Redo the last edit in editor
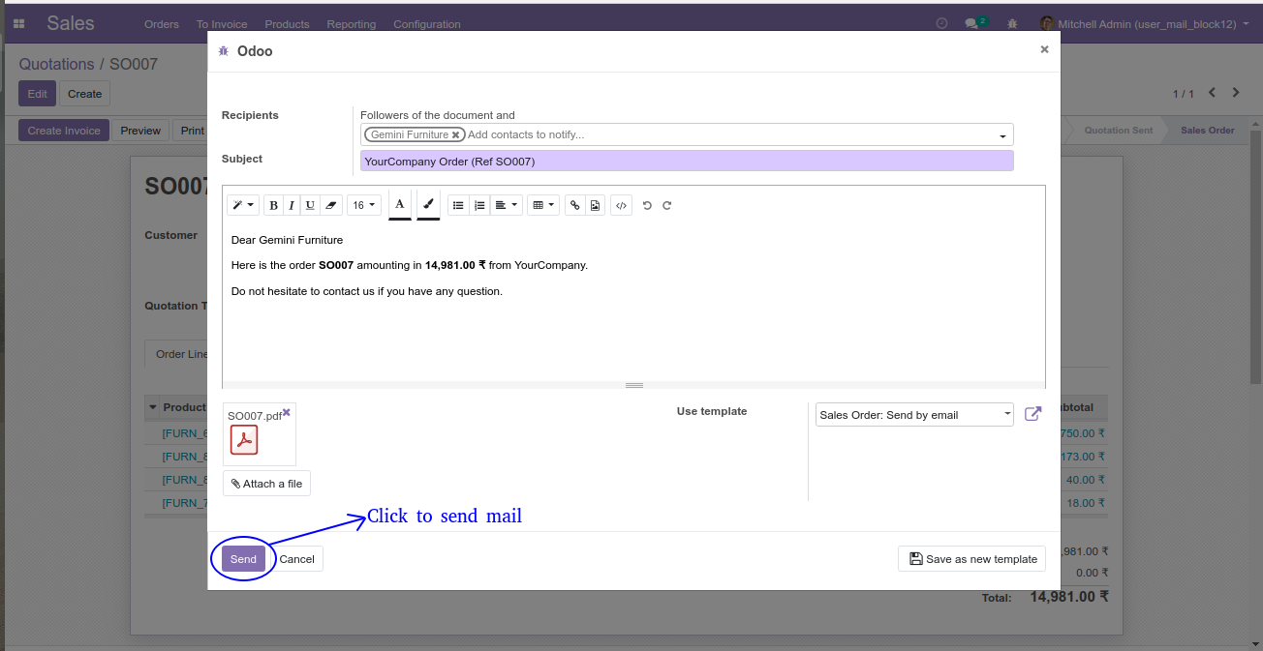The height and width of the screenshot is (651, 1263). click(667, 205)
